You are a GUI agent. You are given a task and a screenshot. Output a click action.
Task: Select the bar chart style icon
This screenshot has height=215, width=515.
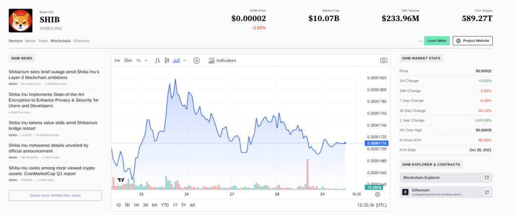[x=157, y=60]
